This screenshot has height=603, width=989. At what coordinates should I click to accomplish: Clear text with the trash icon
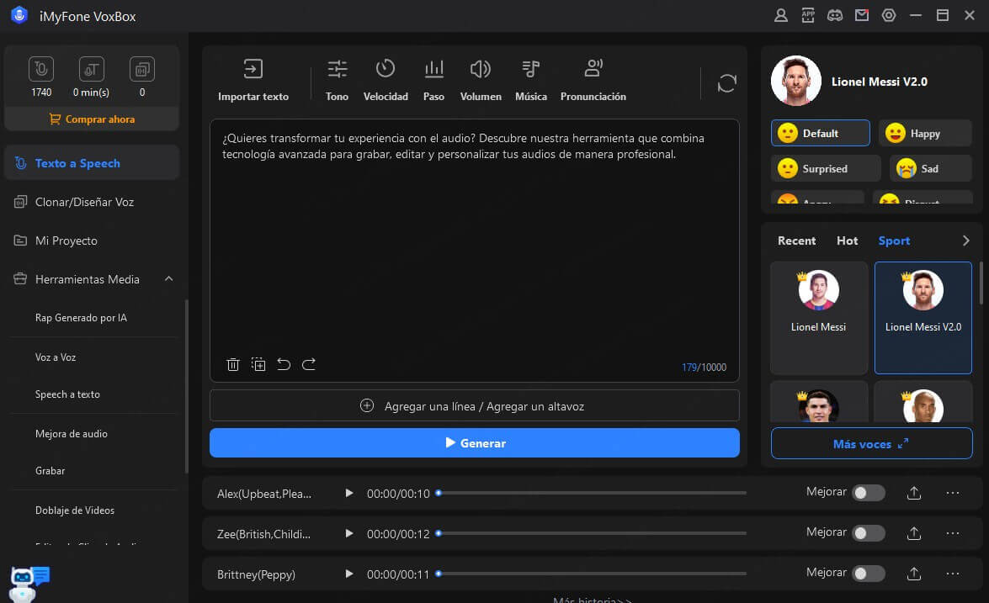(233, 364)
